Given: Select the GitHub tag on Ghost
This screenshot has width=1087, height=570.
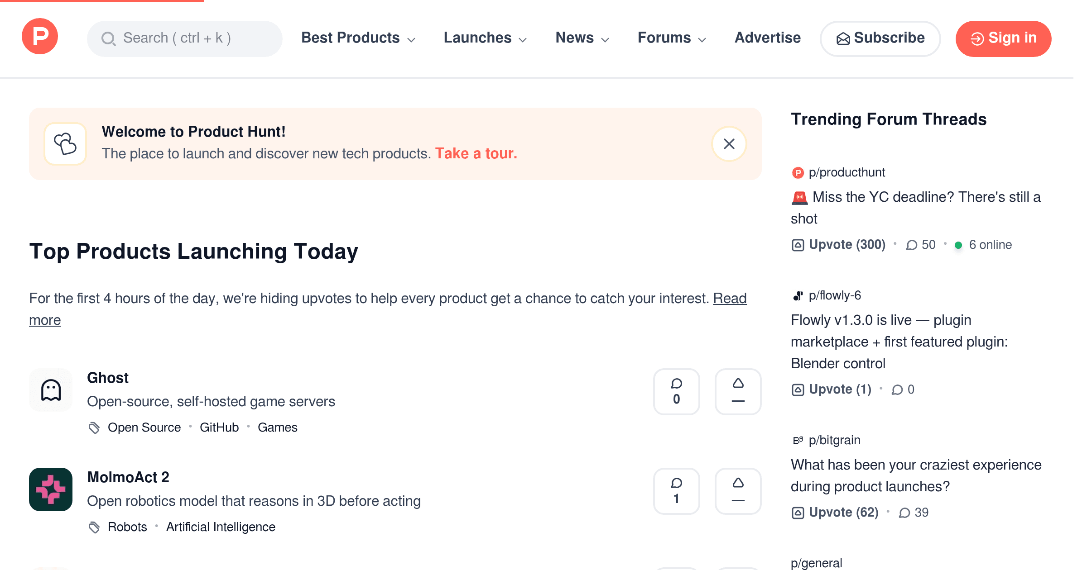Looking at the screenshot, I should click(219, 427).
